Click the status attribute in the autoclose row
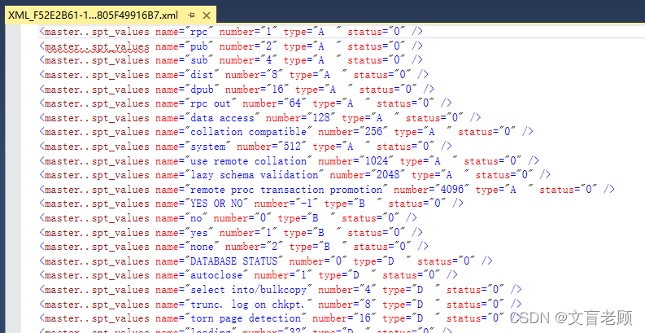Viewport: 645px width, 333px height. pos(412,275)
